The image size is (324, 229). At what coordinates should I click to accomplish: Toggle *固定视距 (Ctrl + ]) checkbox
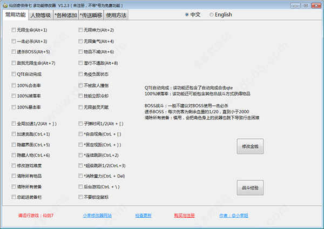coord(80,145)
